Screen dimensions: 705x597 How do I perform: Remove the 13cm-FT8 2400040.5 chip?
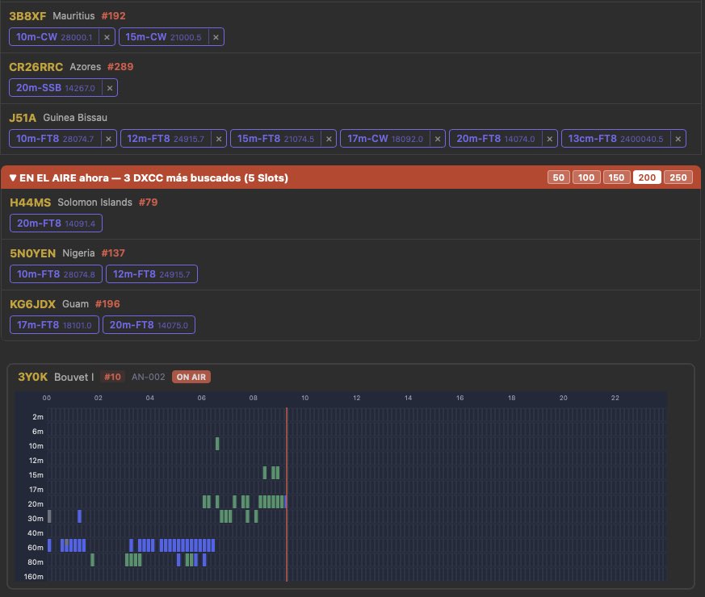coord(678,139)
